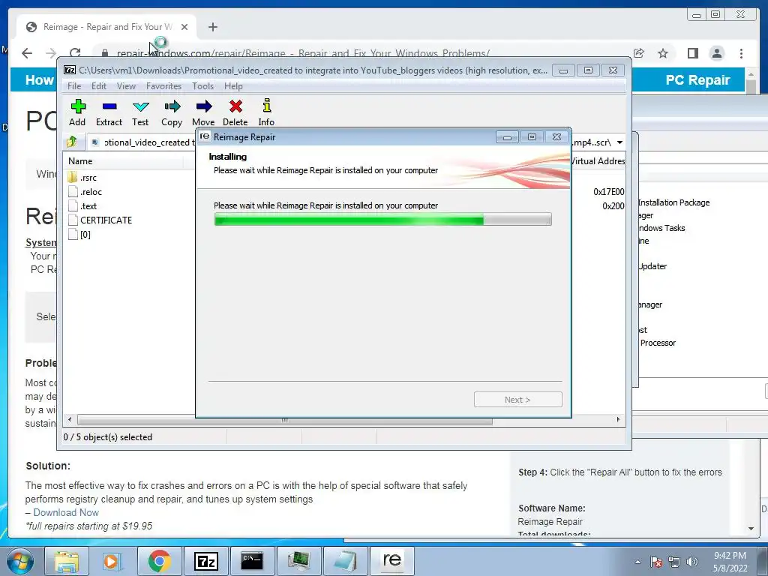Open the notepad taskbar item
The image size is (768, 576).
(x=345, y=561)
